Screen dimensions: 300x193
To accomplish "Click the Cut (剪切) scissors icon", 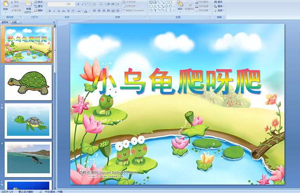I will tap(12, 2).
